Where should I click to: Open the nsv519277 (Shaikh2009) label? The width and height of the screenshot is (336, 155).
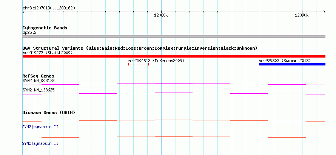point(48,53)
